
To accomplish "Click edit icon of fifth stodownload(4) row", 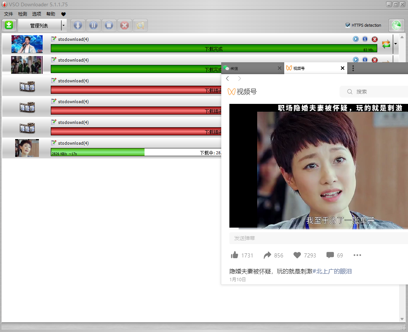I will (54, 122).
